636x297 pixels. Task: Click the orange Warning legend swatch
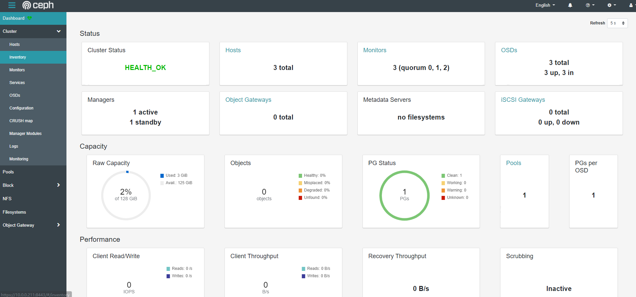coord(443,191)
